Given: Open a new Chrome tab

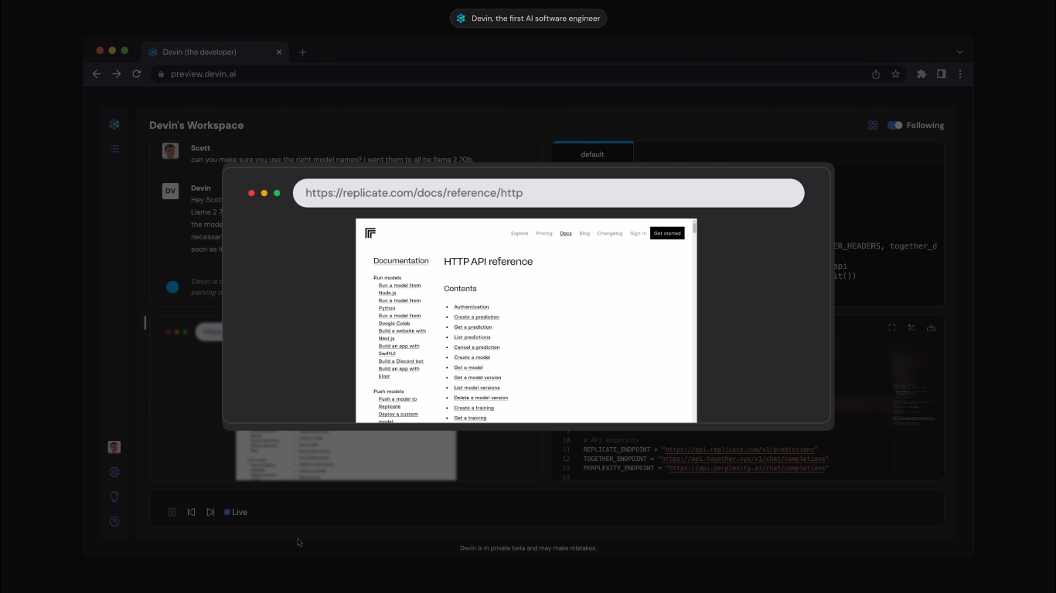Looking at the screenshot, I should pyautogui.click(x=302, y=53).
